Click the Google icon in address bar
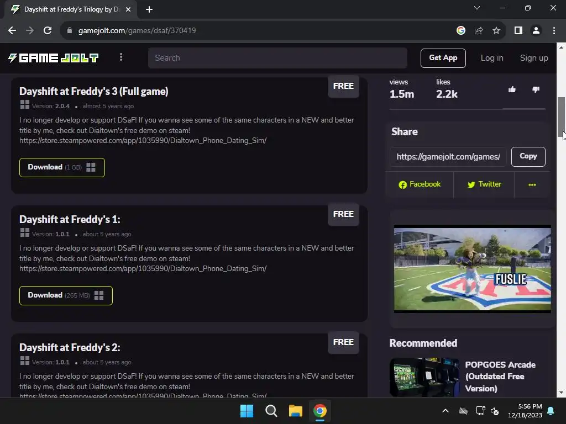The height and width of the screenshot is (424, 566). pos(461,31)
